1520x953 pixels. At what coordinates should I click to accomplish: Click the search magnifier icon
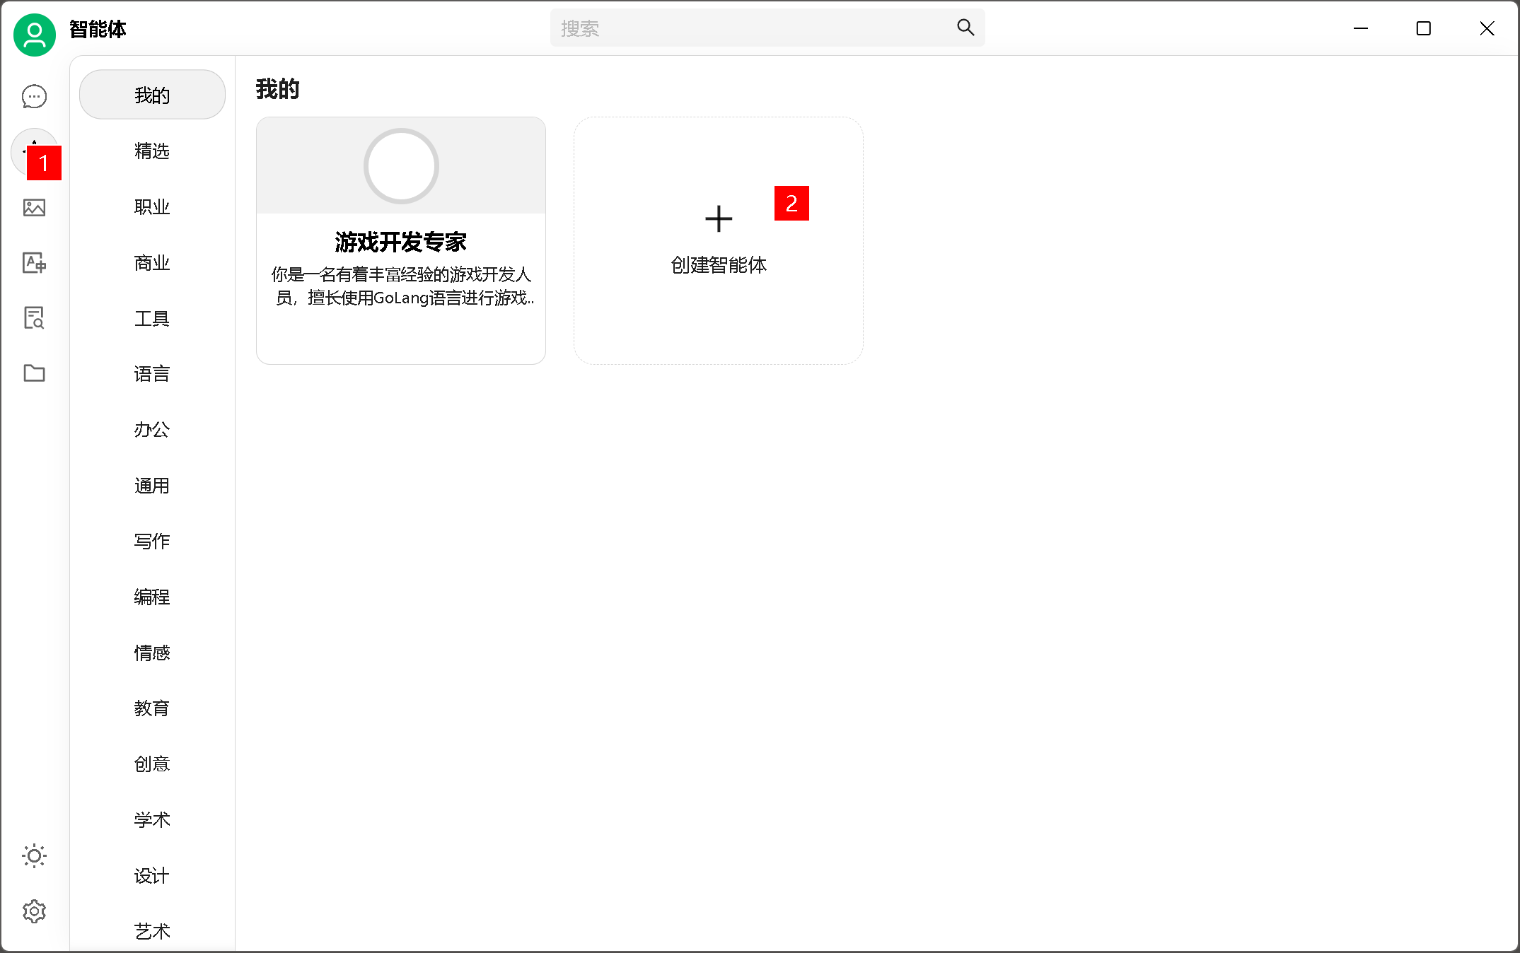(x=965, y=28)
